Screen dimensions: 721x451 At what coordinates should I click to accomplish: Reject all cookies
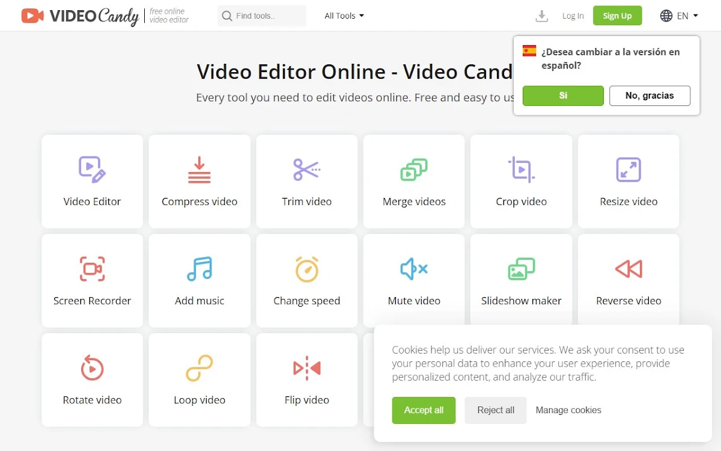point(496,410)
